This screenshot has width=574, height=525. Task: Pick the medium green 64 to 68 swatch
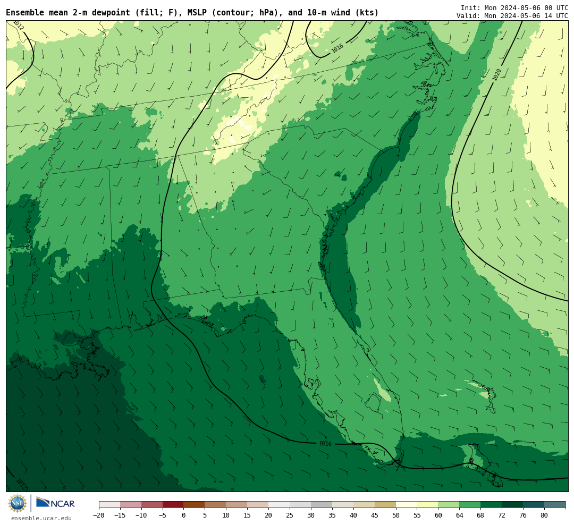click(470, 505)
